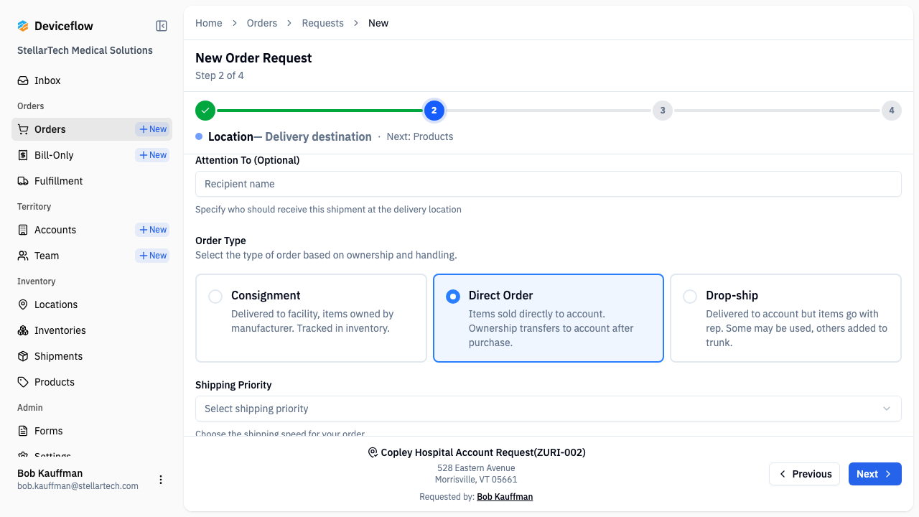The image size is (919, 517).
Task: Click the Accounts building icon
Action: coord(23,230)
